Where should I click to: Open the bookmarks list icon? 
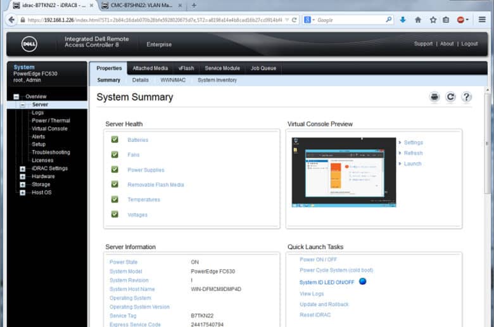click(x=446, y=20)
